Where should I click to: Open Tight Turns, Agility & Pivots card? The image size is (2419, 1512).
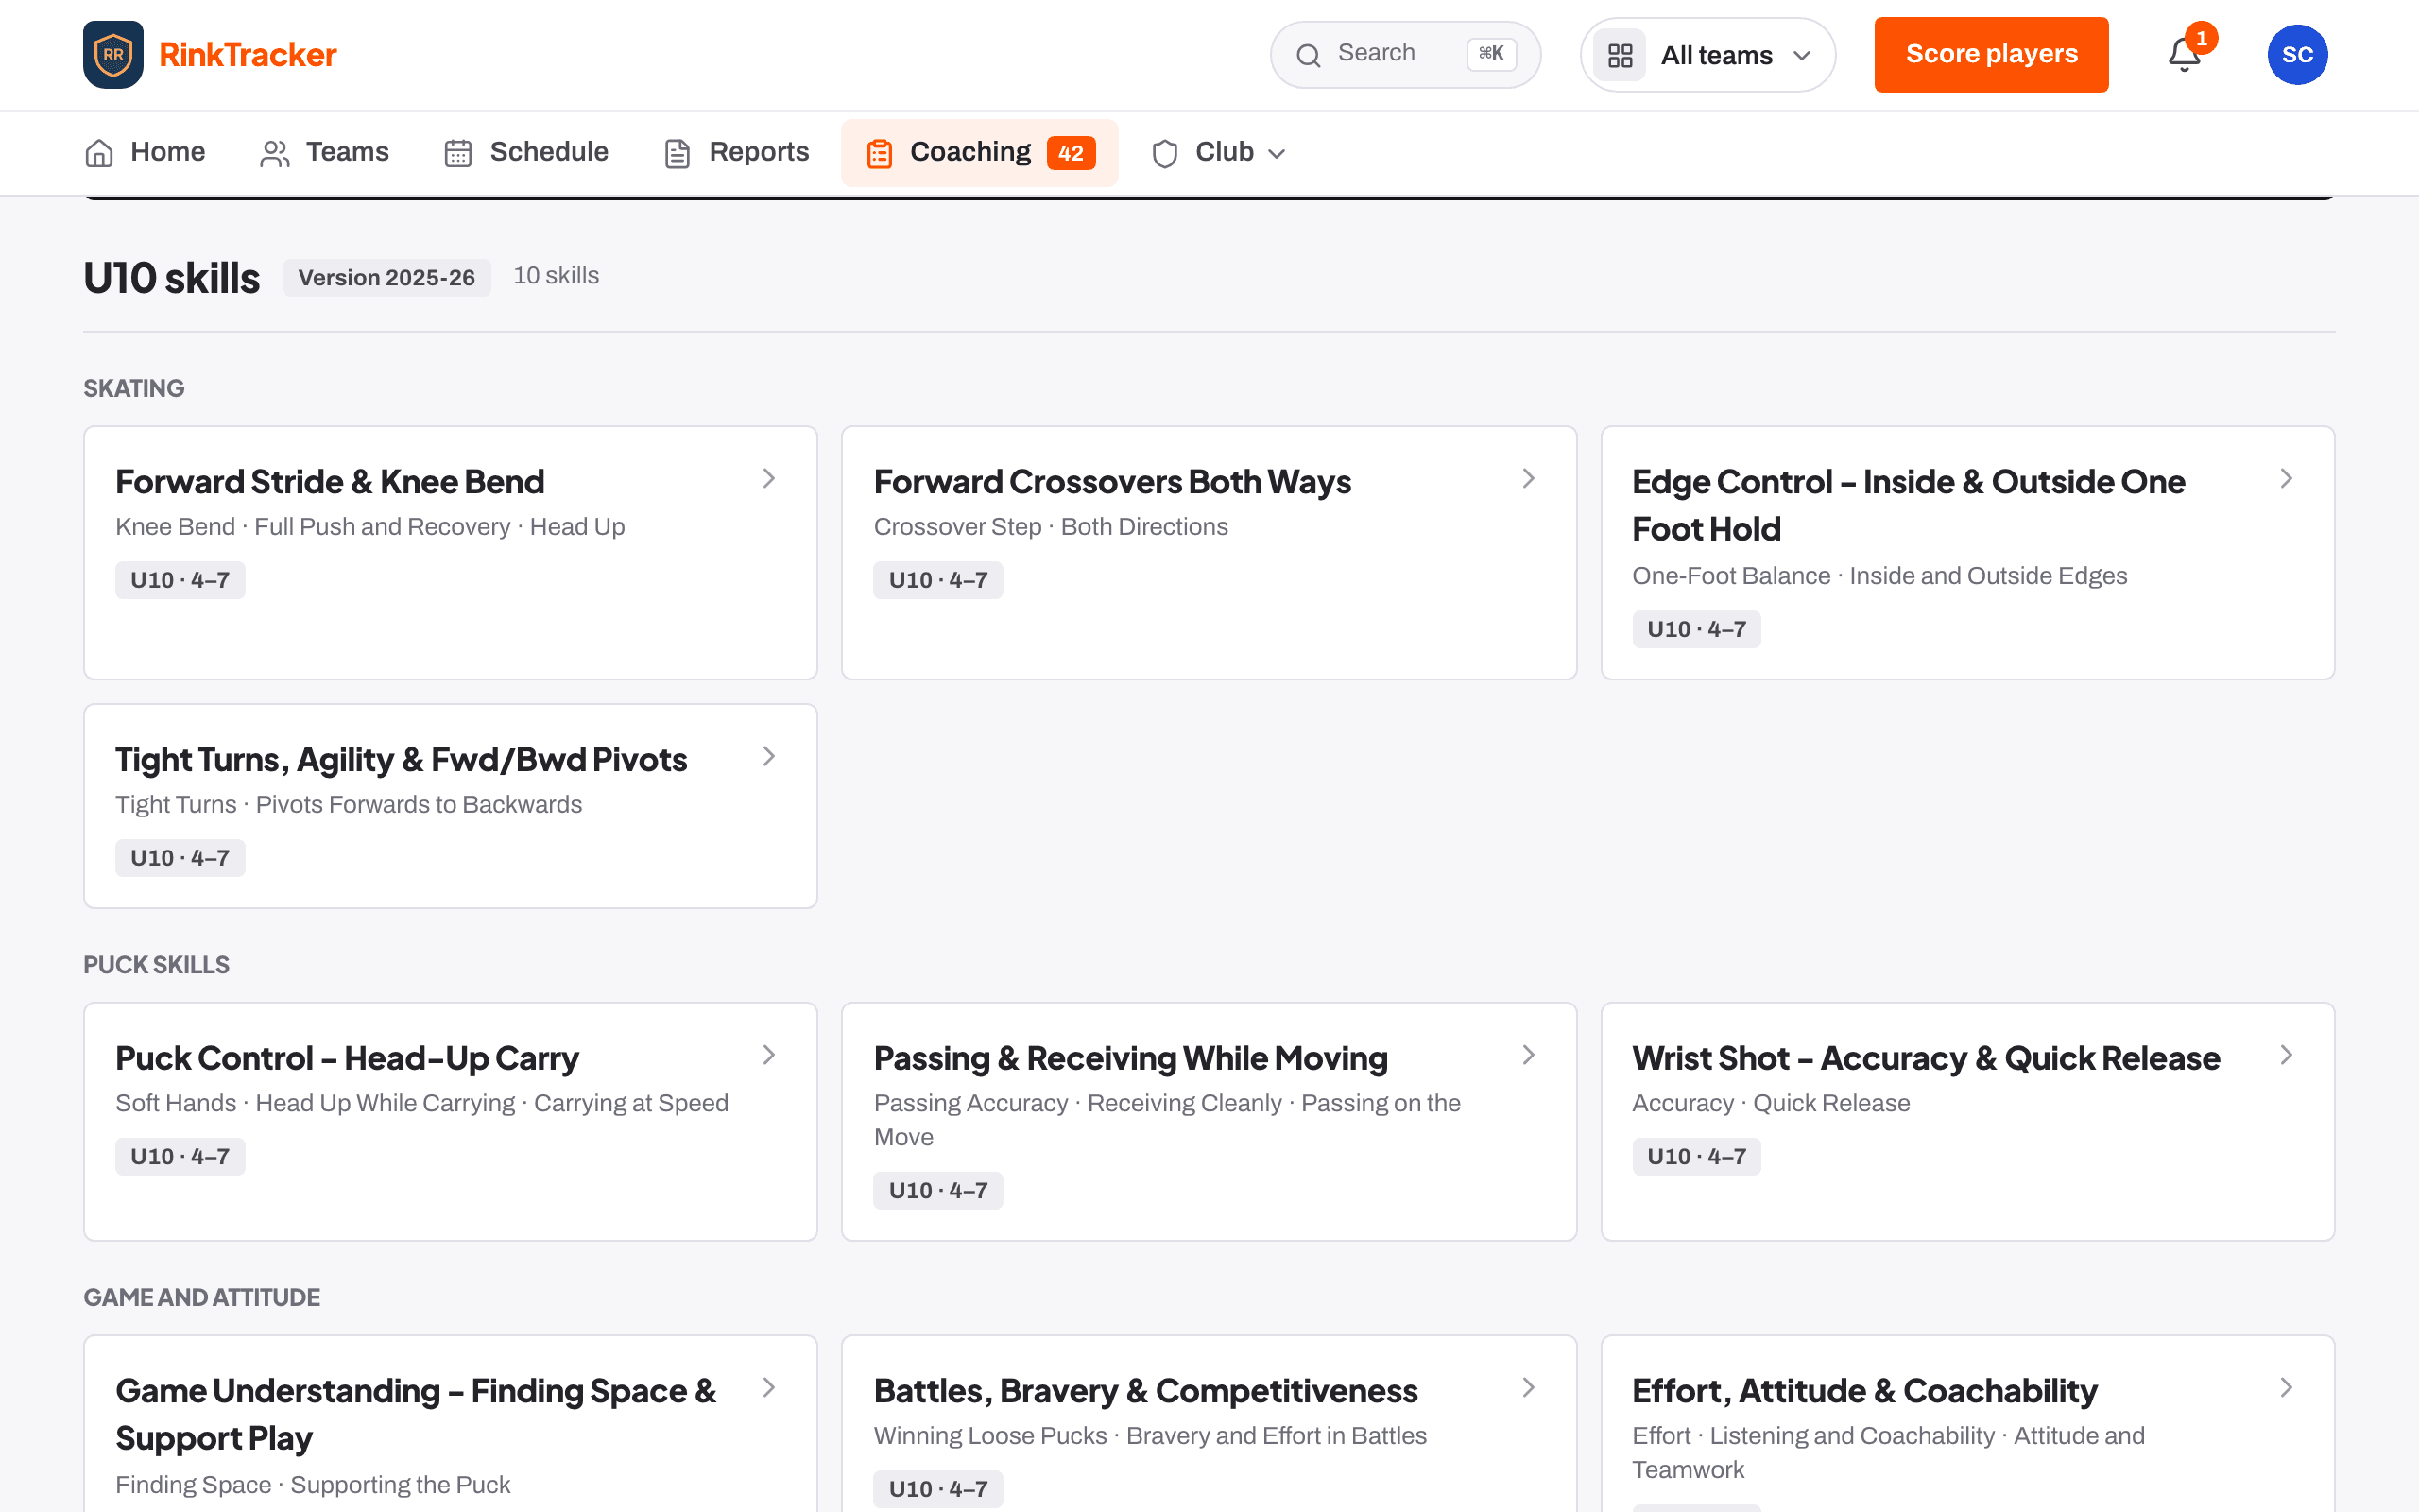tap(451, 806)
